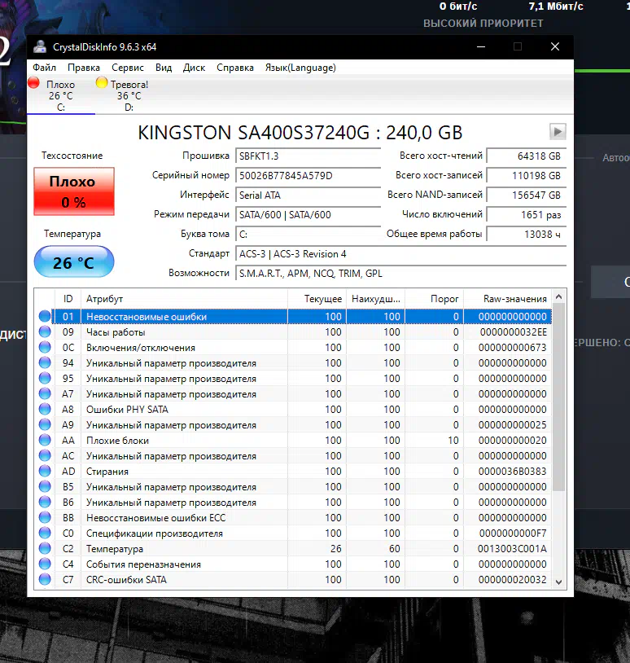
Task: Click the Текущее column header
Action: 317,299
